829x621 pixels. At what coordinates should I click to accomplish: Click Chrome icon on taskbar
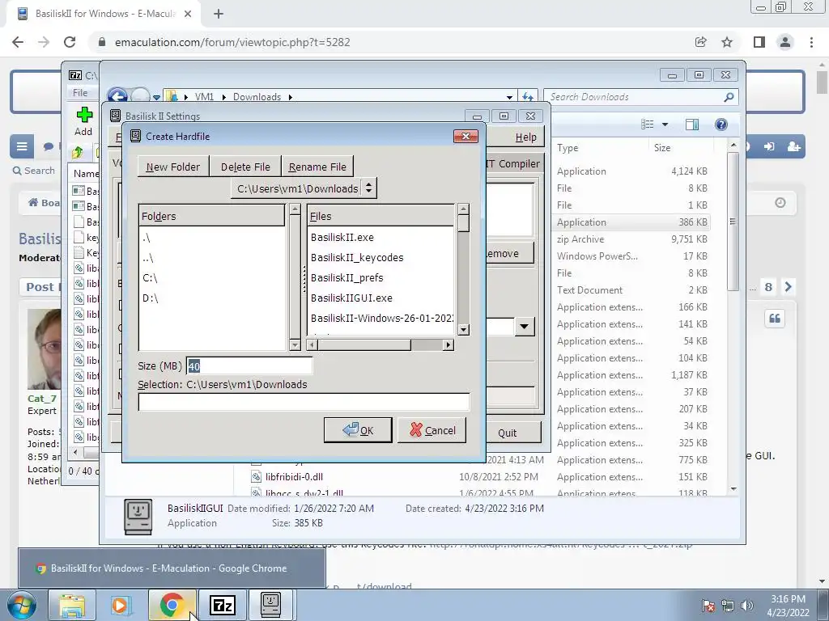pos(172,606)
